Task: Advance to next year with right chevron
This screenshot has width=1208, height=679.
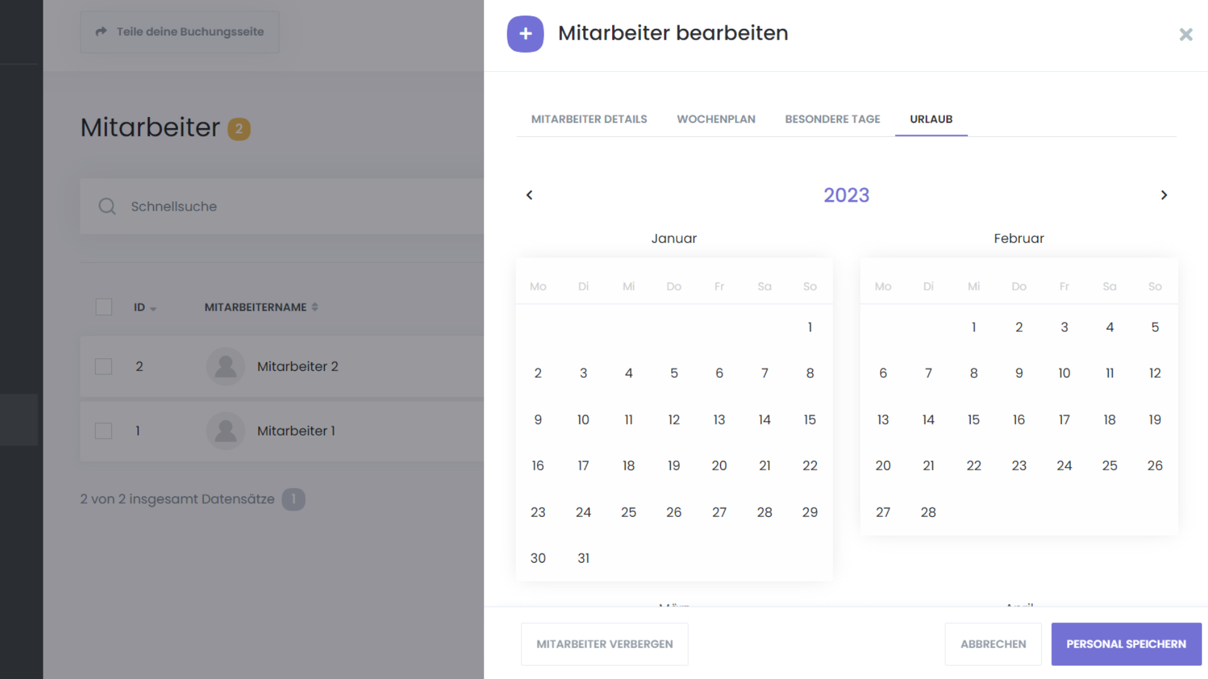Action: point(1164,195)
